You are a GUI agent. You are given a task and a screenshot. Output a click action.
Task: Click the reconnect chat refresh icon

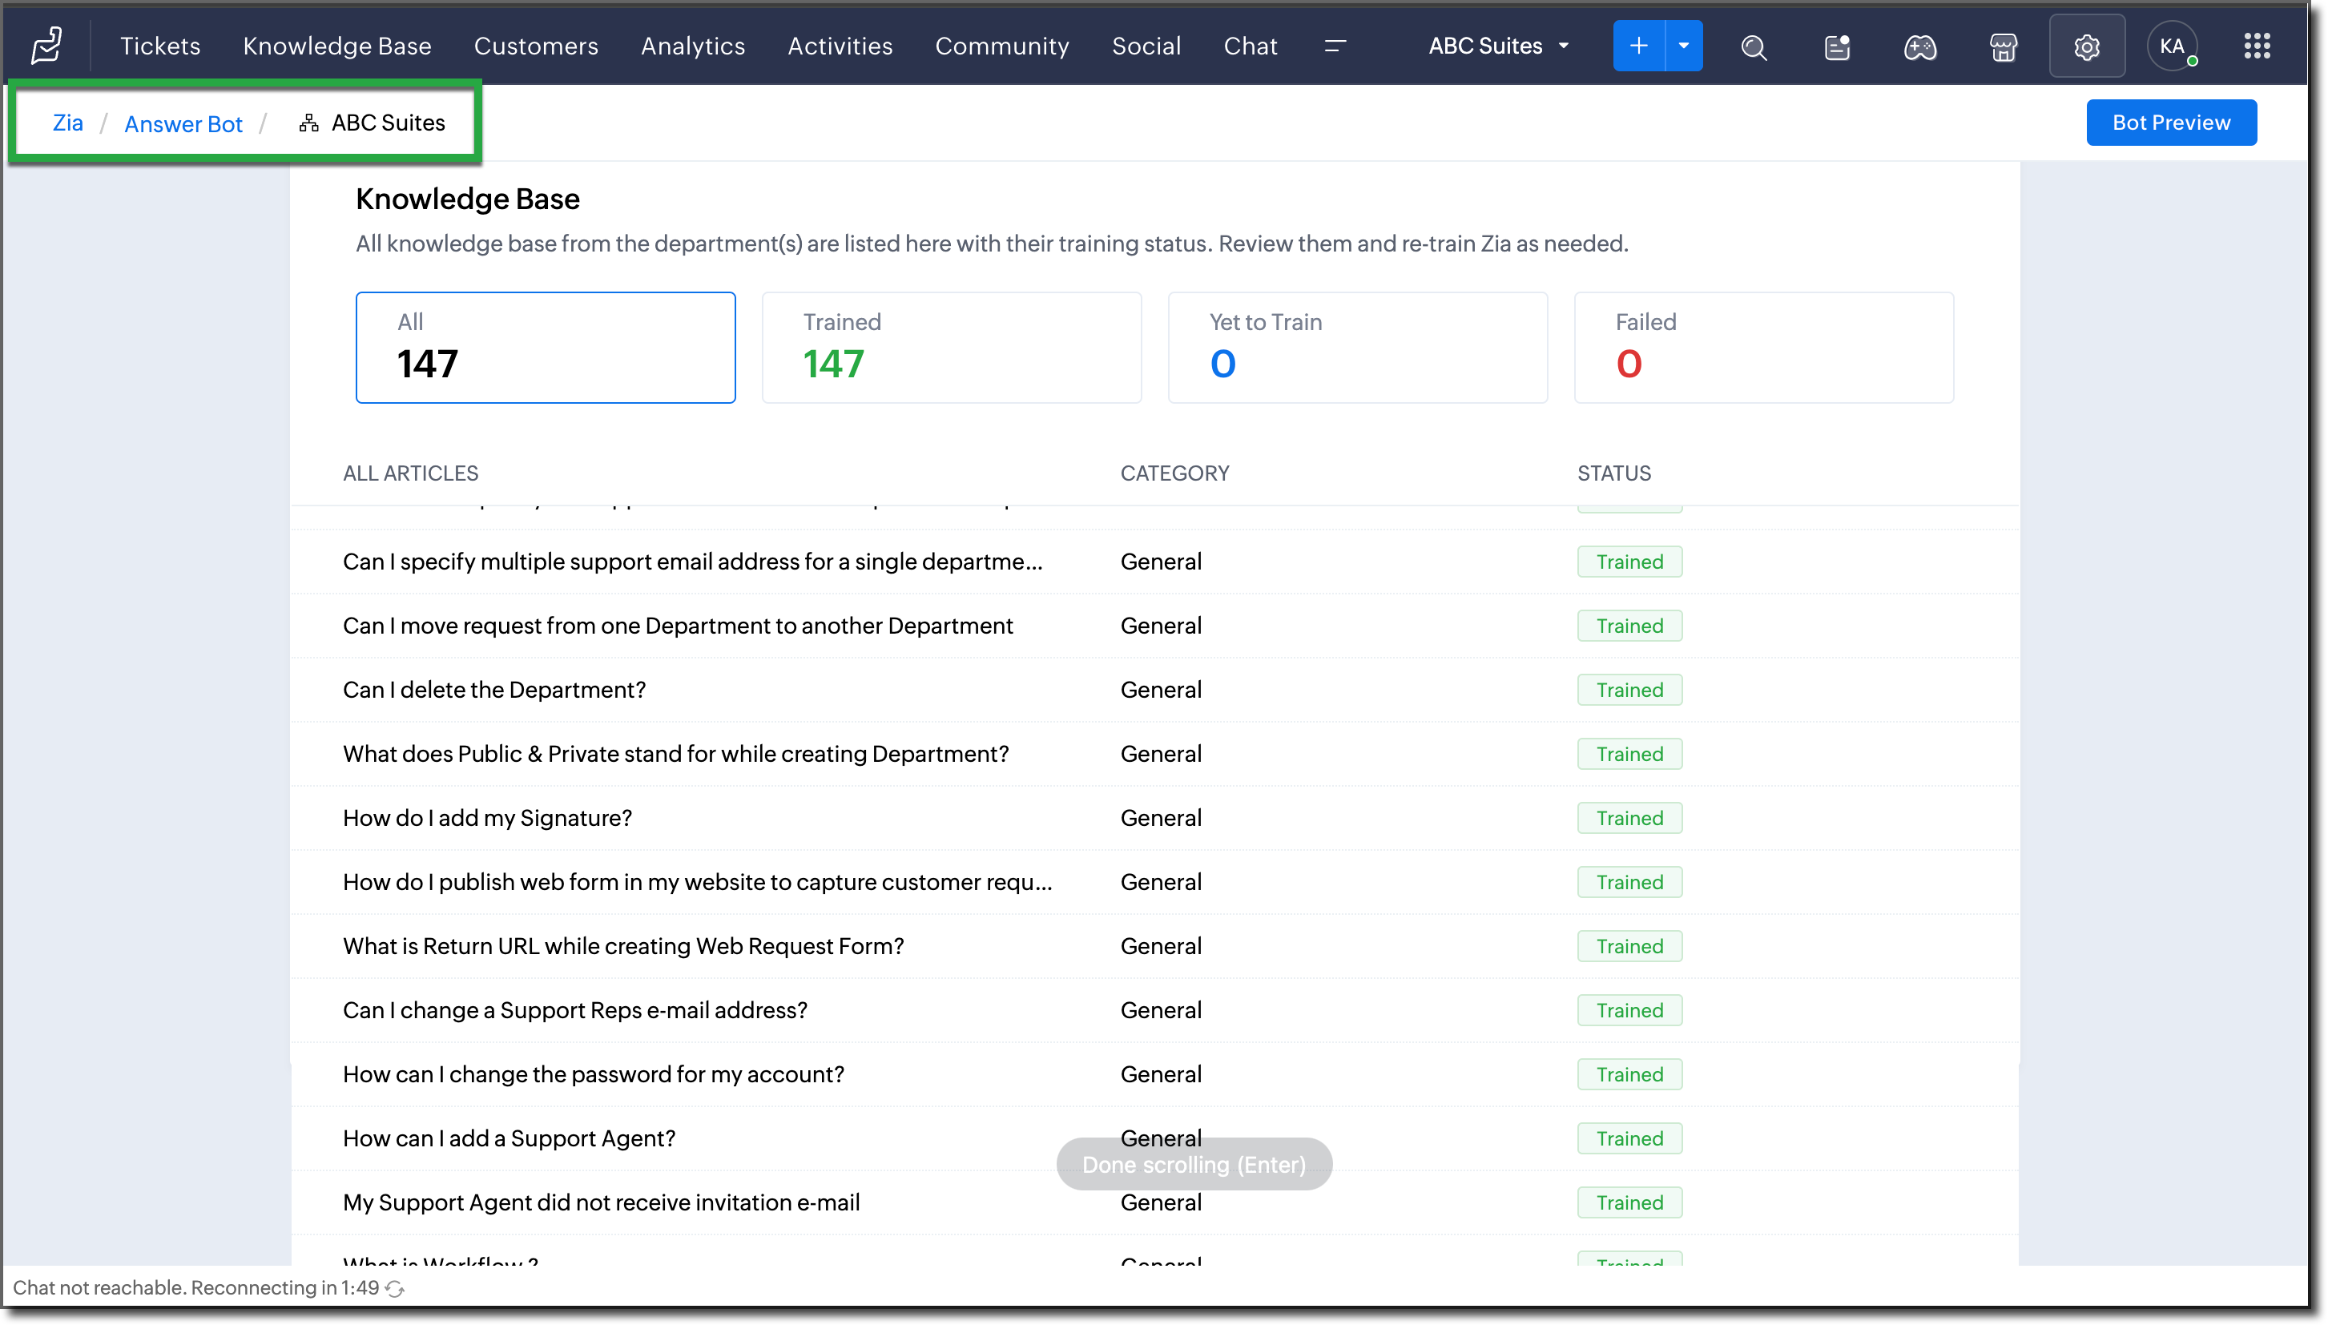tap(395, 1289)
